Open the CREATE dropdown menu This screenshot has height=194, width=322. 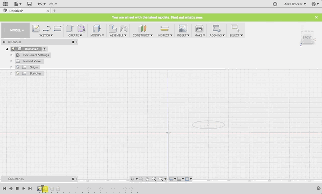(x=75, y=35)
